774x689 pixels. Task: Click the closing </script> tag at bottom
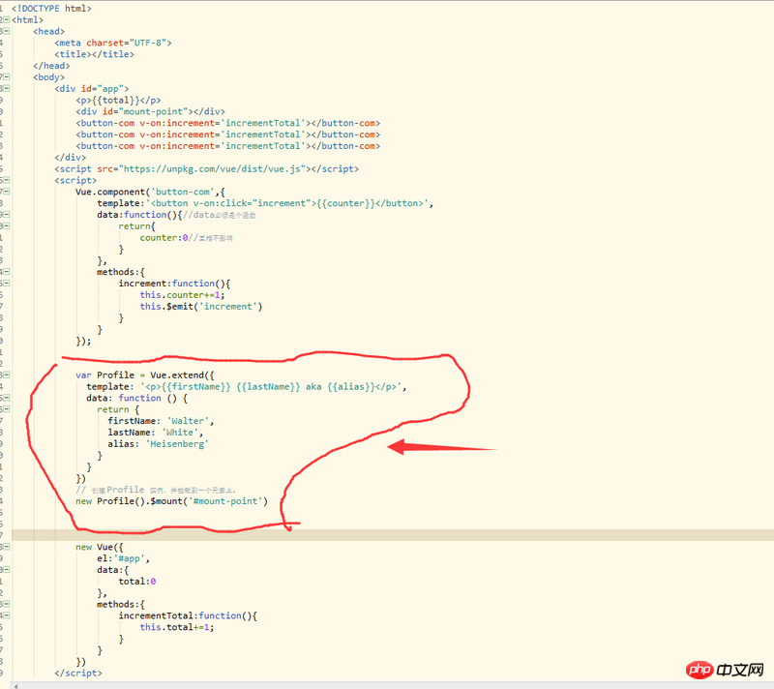[x=78, y=674]
